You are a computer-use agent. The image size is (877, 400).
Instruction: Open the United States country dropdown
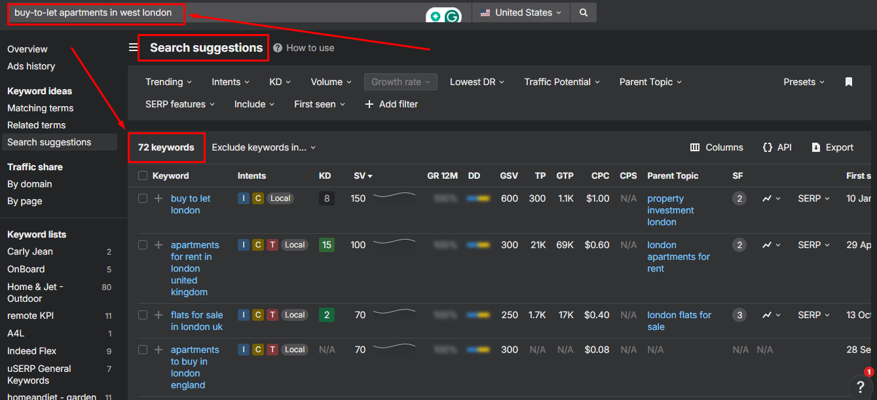[x=521, y=12]
